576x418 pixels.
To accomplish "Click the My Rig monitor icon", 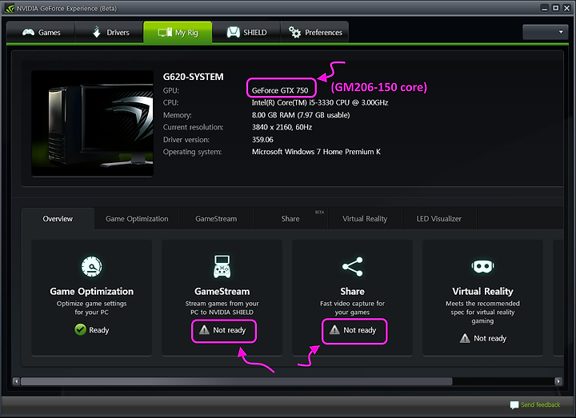I will (x=165, y=32).
